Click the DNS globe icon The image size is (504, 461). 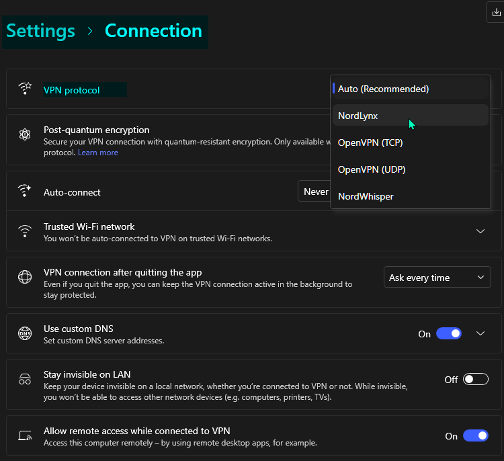25,333
